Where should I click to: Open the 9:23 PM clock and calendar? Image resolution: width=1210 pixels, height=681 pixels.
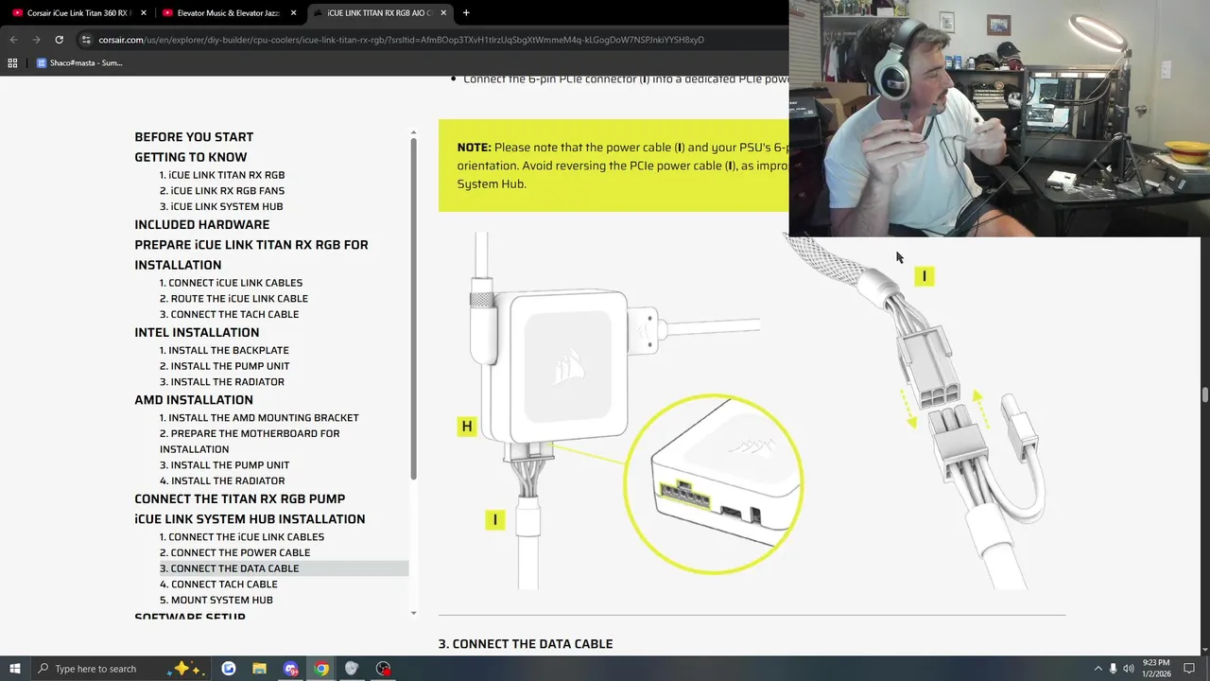coord(1156,669)
